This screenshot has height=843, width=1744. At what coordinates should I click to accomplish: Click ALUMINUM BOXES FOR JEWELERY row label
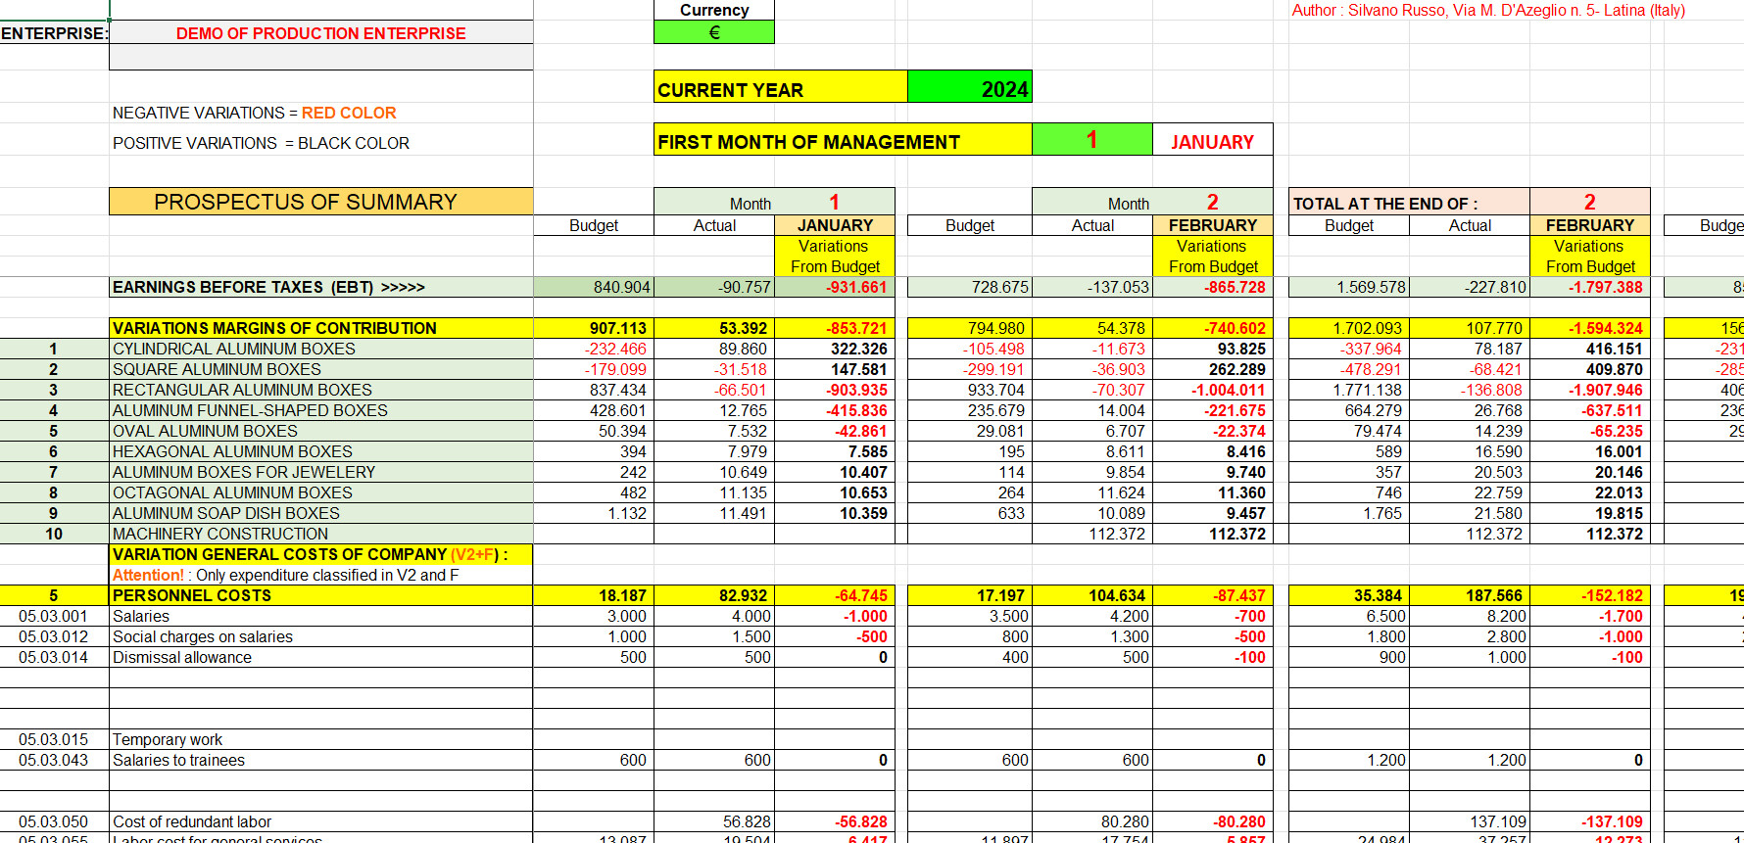pos(320,472)
